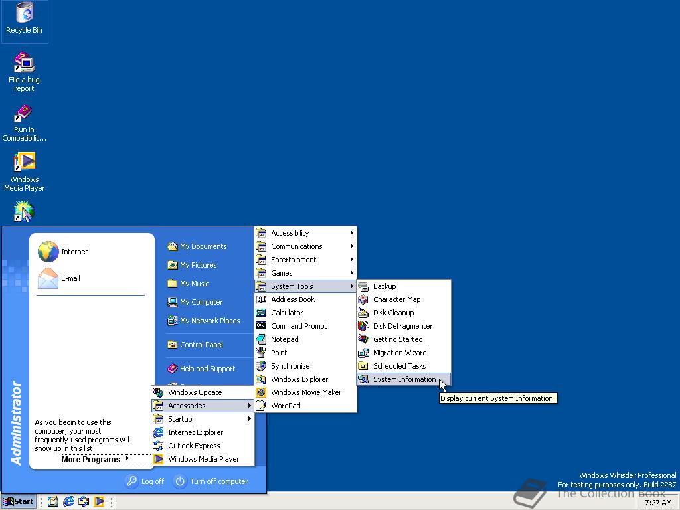
Task: Open Disk Cleanup
Action: tap(404, 313)
